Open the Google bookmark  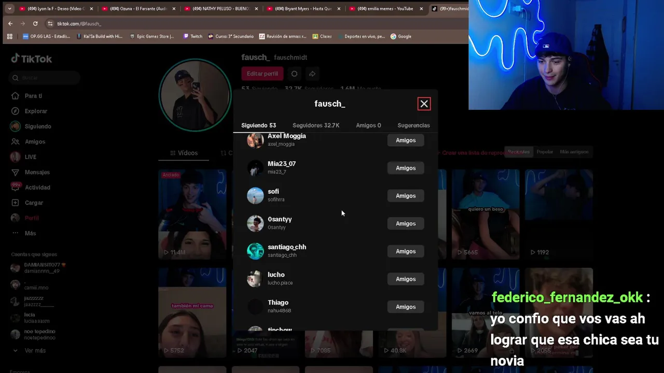[401, 36]
